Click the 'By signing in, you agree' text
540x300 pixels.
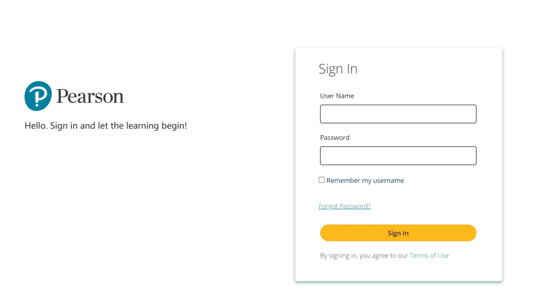364,256
